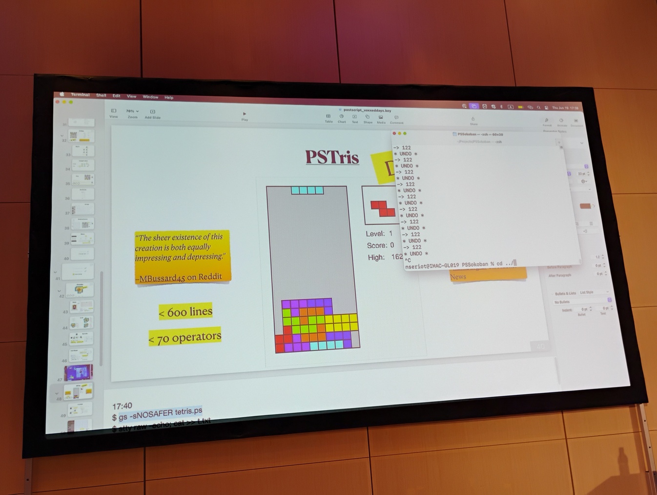Click the highlighted screen mirroring menu bar icon
Viewport: 657px width, 495px height.
(474, 106)
